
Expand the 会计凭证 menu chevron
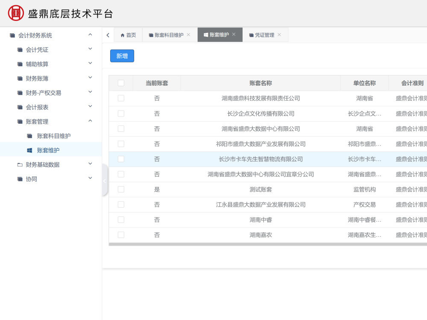pyautogui.click(x=90, y=49)
